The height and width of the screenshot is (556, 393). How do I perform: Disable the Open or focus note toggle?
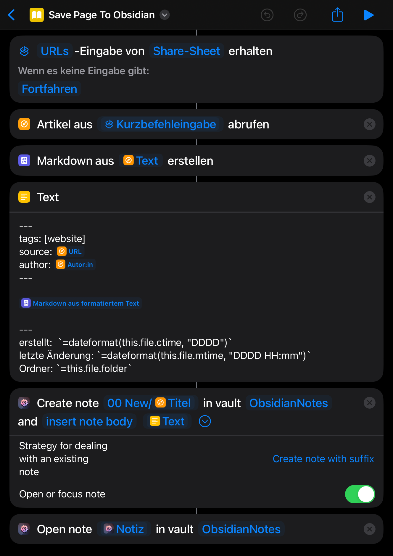[360, 494]
